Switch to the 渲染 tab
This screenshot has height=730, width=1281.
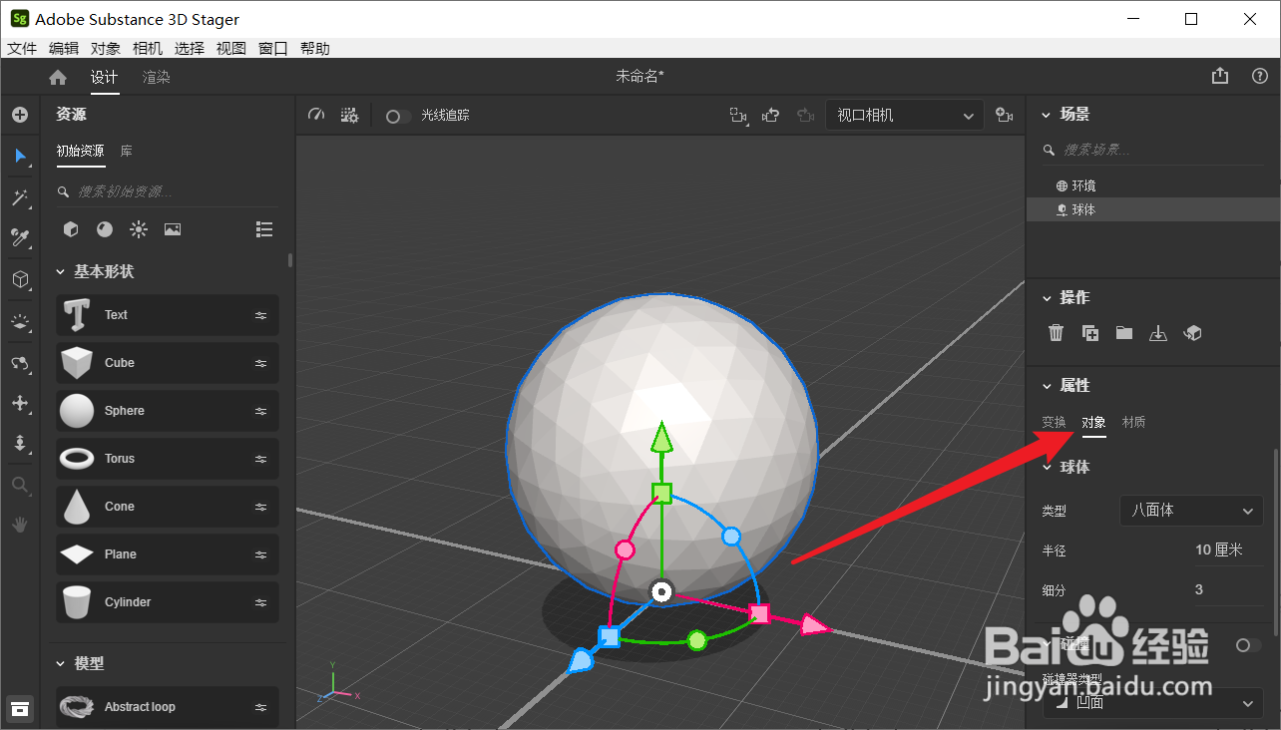pos(157,77)
